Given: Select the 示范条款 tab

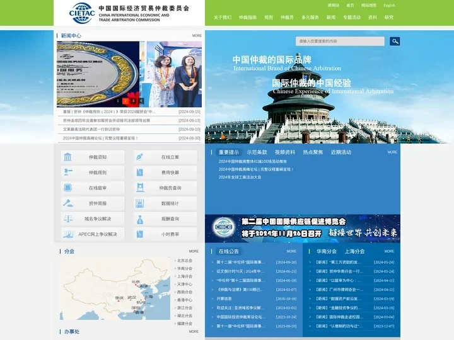Looking at the screenshot, I should pyautogui.click(x=257, y=152).
